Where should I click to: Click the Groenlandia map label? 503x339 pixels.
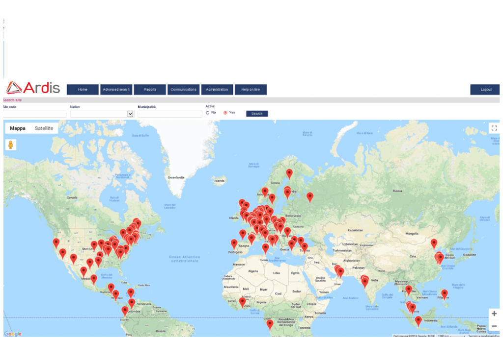[176, 177]
